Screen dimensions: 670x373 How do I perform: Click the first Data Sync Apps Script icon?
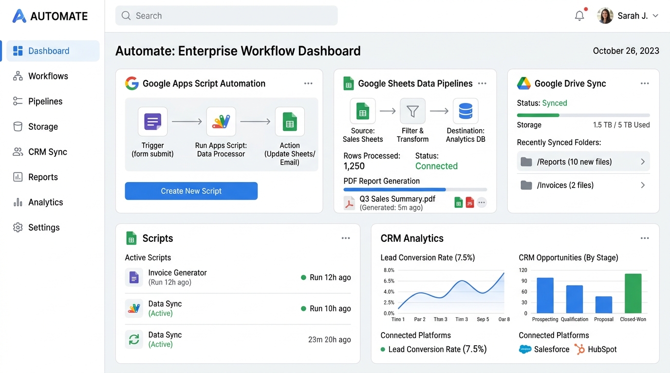point(134,308)
